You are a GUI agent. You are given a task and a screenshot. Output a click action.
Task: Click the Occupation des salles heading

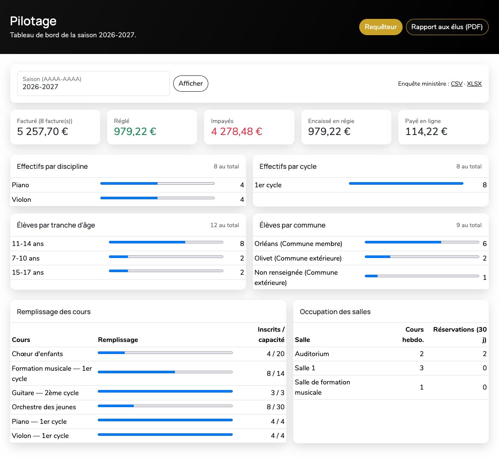pyautogui.click(x=335, y=312)
